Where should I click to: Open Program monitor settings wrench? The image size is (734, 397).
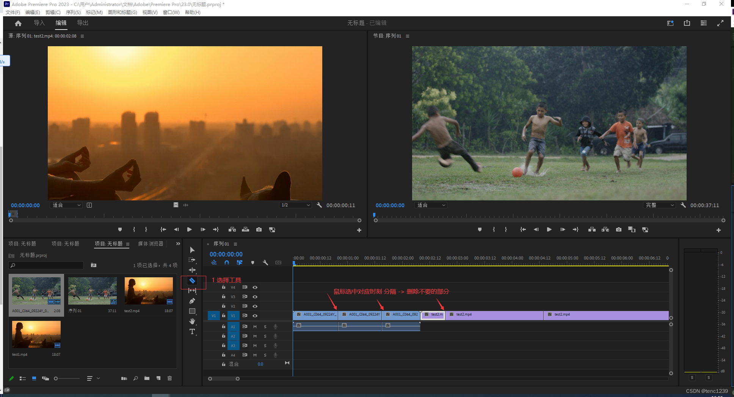coord(683,205)
